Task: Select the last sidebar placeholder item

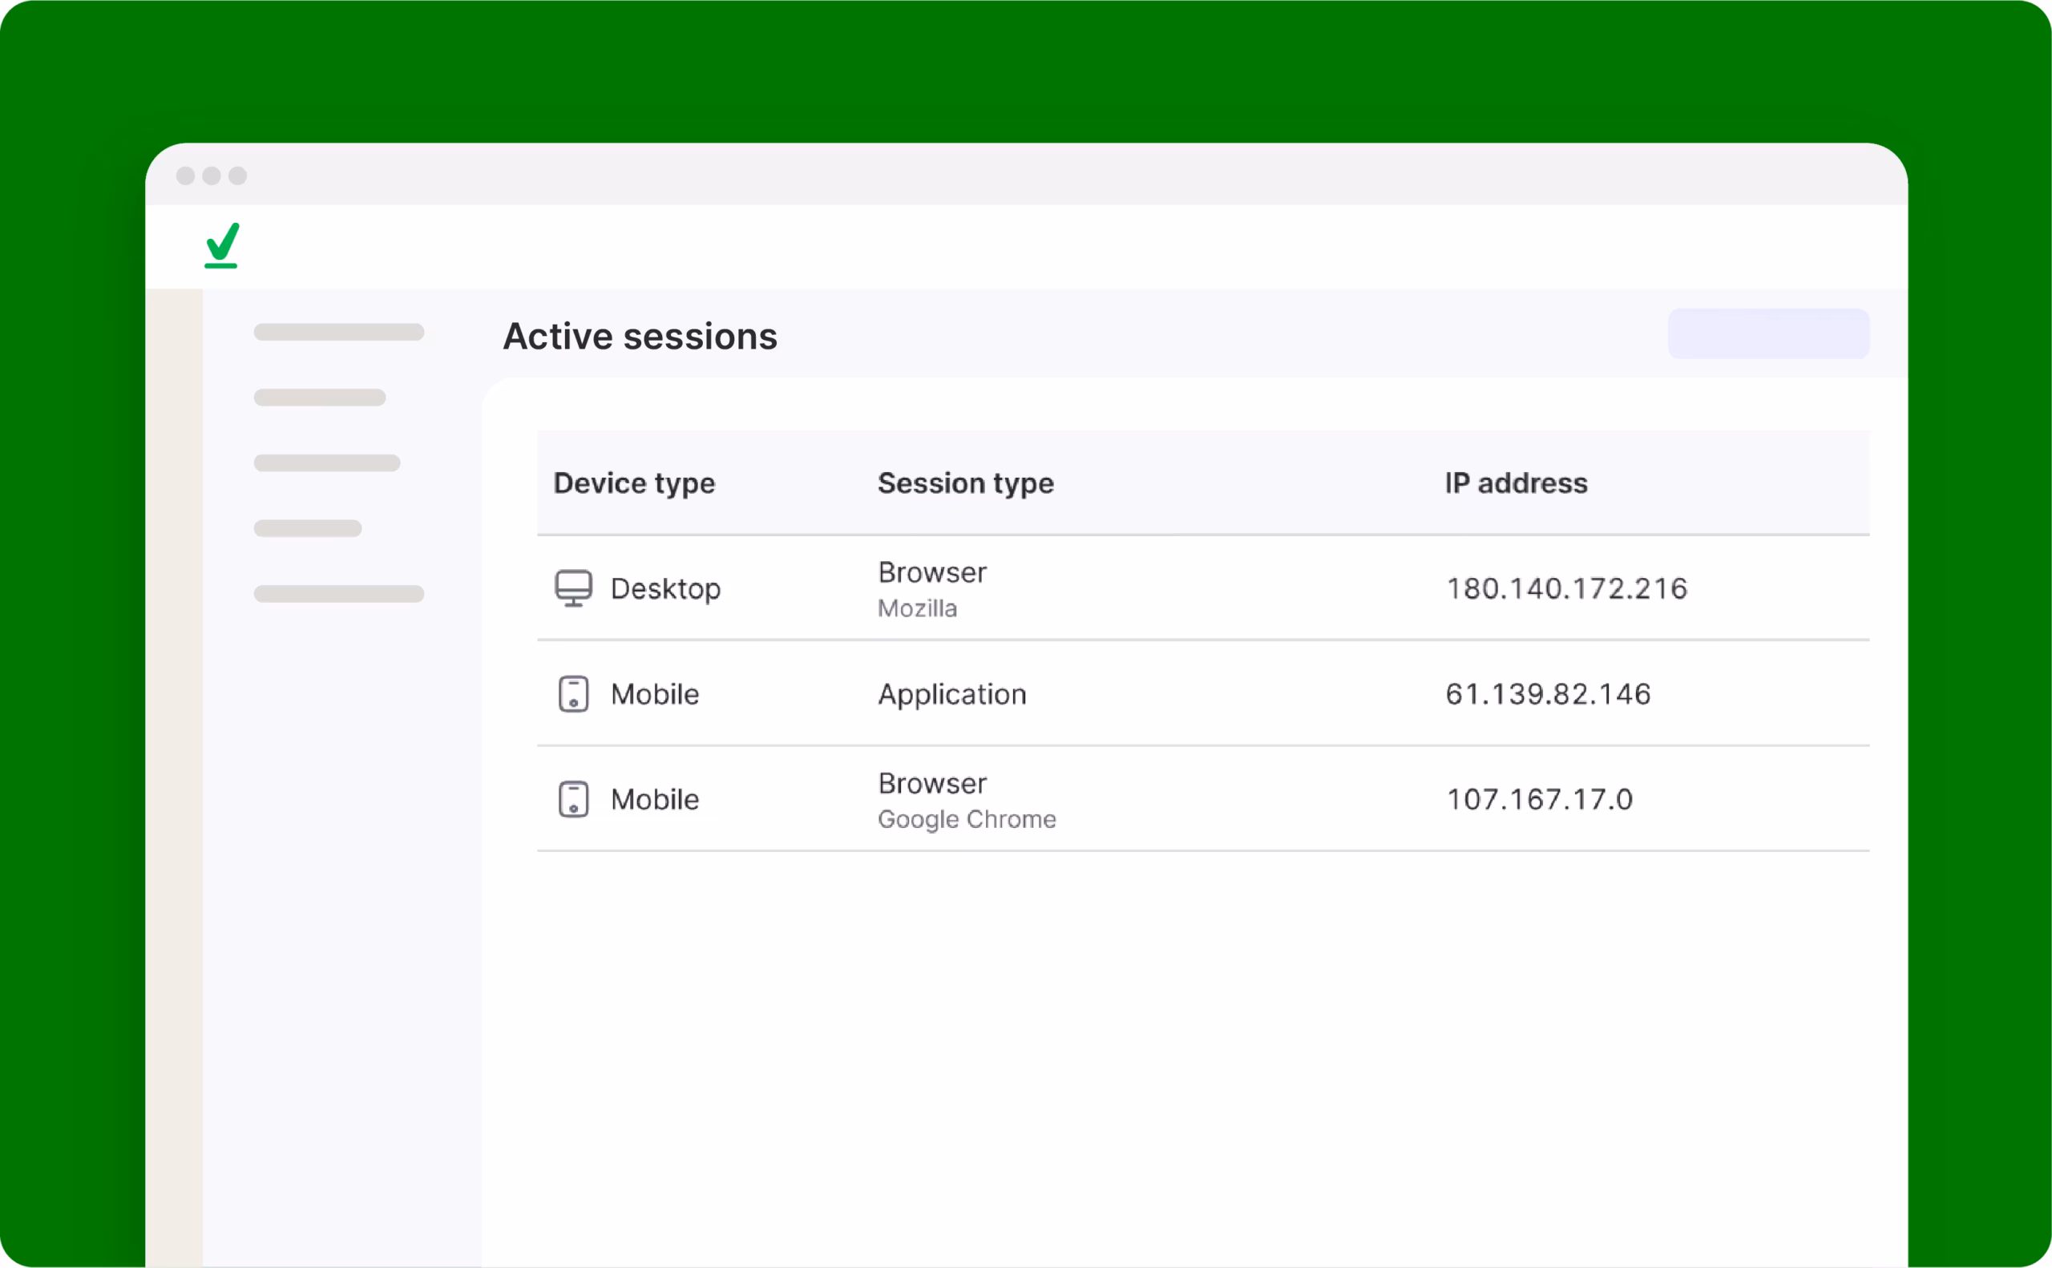Action: pyautogui.click(x=339, y=594)
